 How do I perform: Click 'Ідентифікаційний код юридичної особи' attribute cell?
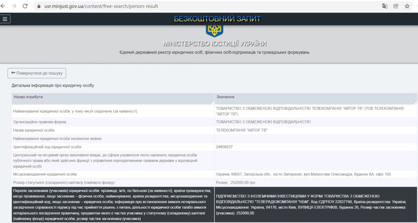pos(113,147)
